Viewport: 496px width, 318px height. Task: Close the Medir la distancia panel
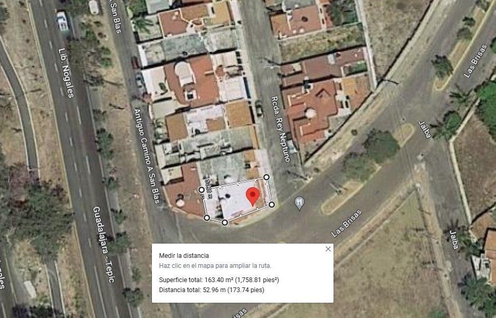(328, 249)
